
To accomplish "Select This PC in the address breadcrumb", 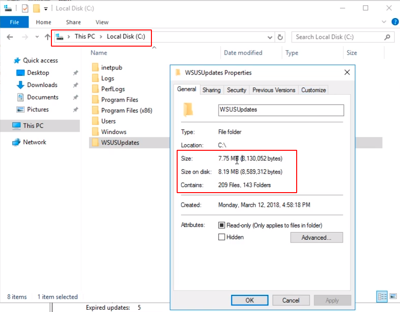I will [85, 37].
